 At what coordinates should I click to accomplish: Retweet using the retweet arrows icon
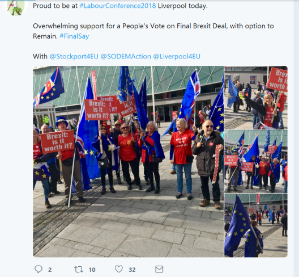coord(79,270)
